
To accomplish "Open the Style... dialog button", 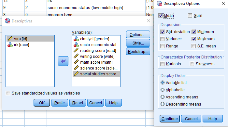I will click(138, 43).
